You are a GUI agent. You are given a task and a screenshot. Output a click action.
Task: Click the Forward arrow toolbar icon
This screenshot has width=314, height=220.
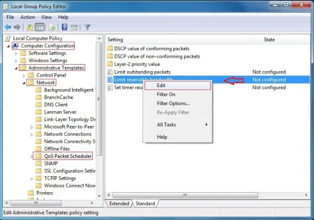17,27
